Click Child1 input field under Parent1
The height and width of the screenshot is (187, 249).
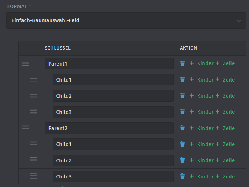point(113,80)
